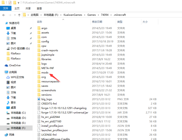
Task: Click the CREDITS-fml text file icon
Action: (x=39, y=103)
